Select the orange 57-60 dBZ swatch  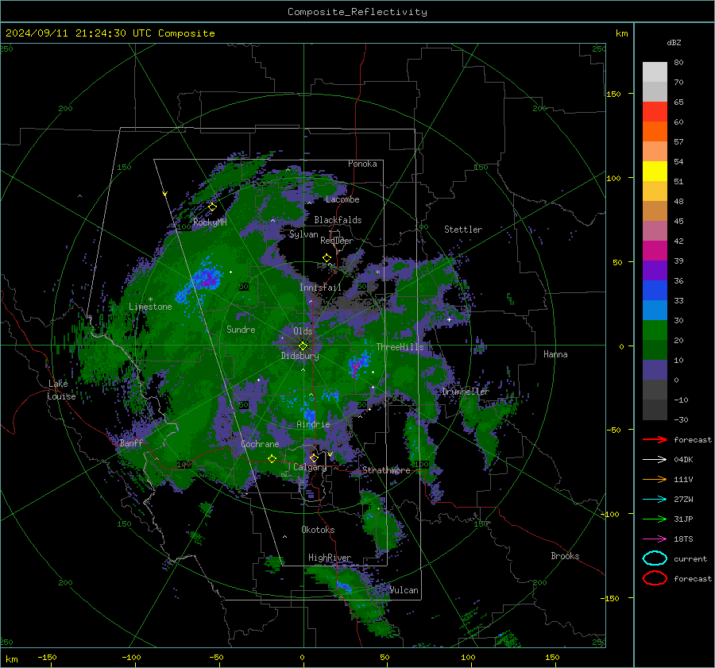click(655, 132)
